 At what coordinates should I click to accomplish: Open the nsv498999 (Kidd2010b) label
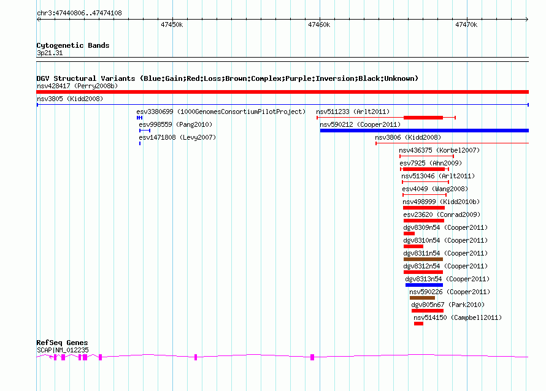tap(441, 202)
